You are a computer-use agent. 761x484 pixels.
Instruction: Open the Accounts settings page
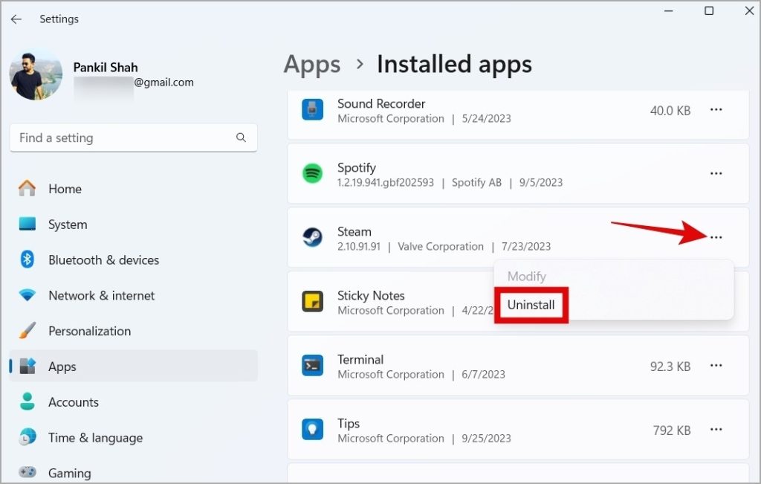[133, 402]
